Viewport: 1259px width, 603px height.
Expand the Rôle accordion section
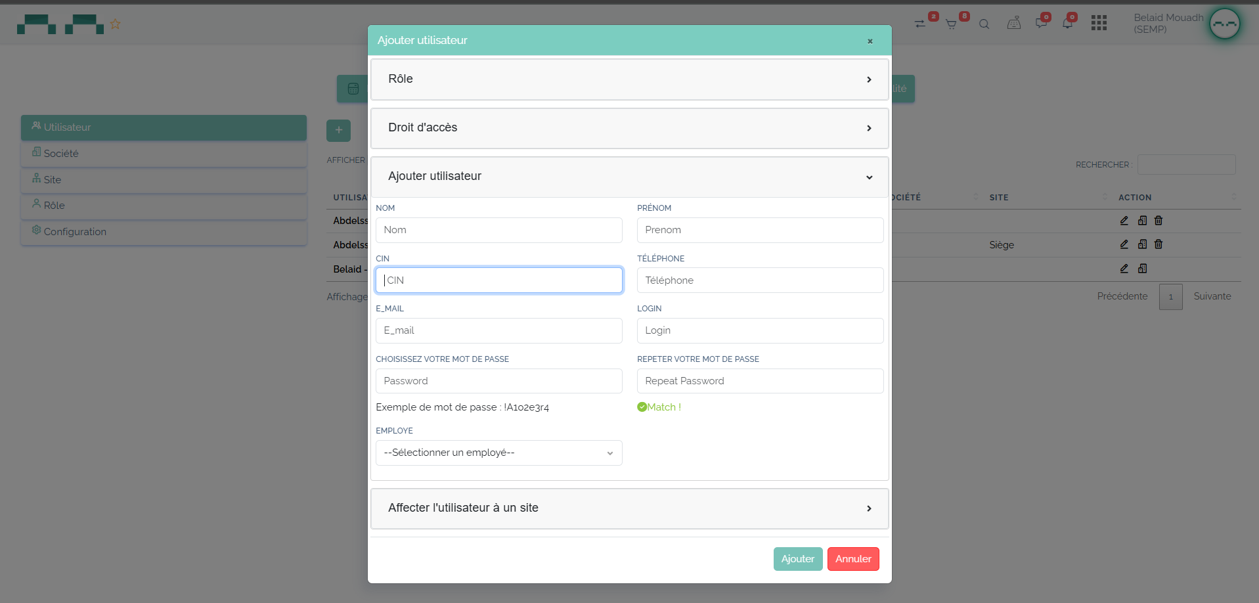(x=629, y=79)
